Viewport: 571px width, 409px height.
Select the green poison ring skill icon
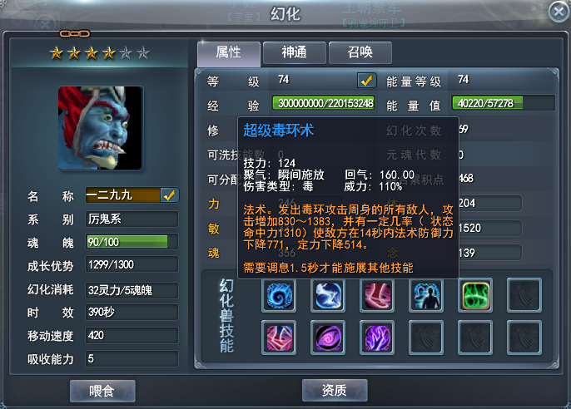[475, 295]
